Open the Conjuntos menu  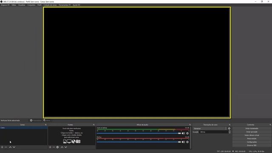[x=31, y=5]
